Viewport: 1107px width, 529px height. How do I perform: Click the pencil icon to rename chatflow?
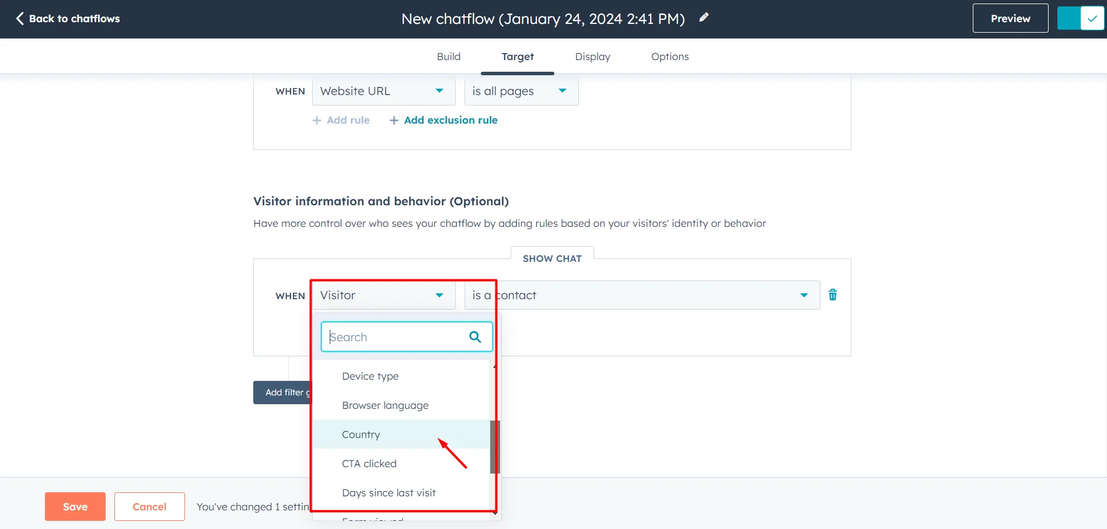tap(704, 17)
